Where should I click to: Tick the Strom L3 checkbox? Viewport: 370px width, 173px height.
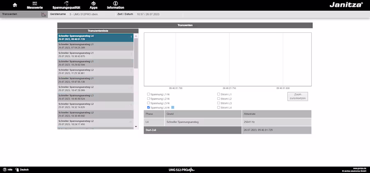pyautogui.click(x=219, y=103)
